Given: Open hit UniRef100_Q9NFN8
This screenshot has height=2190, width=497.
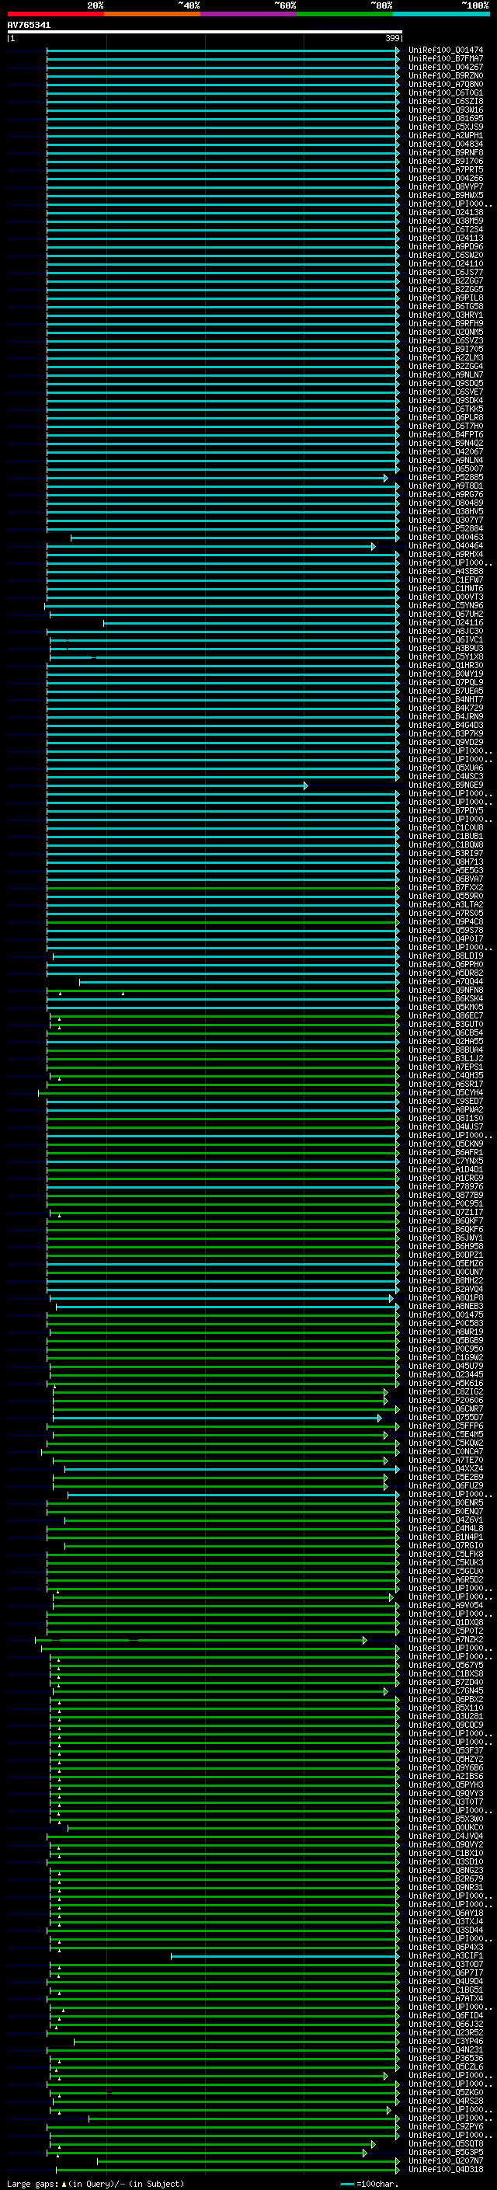Looking at the screenshot, I should click(x=446, y=991).
